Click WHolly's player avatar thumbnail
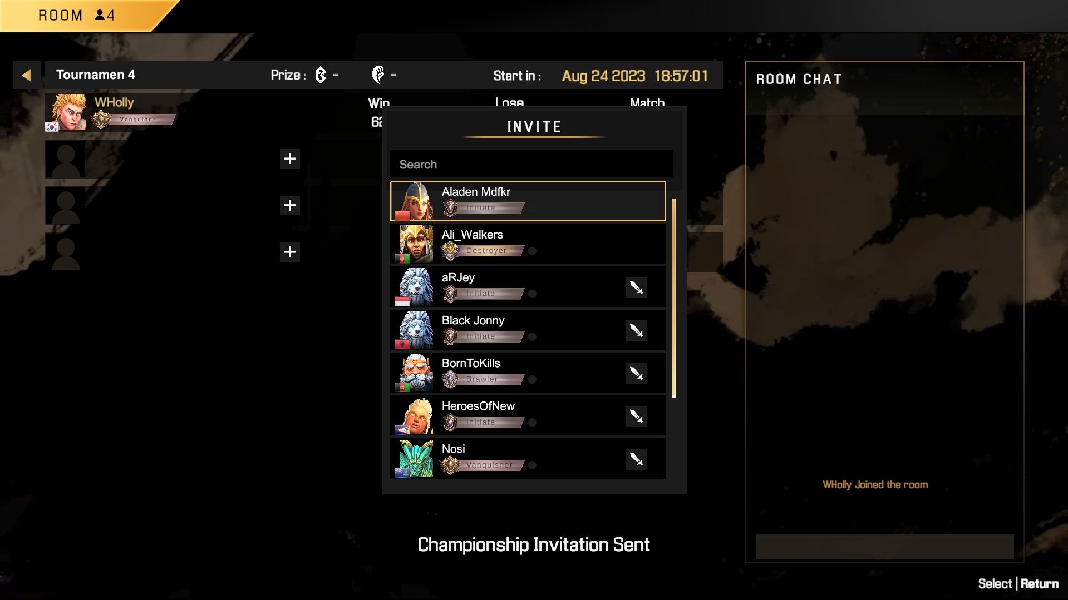 (66, 112)
